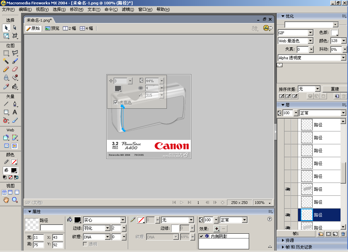The image size is (348, 252).
Task: Open the 实心 fill type dropdown
Action: click(x=123, y=220)
